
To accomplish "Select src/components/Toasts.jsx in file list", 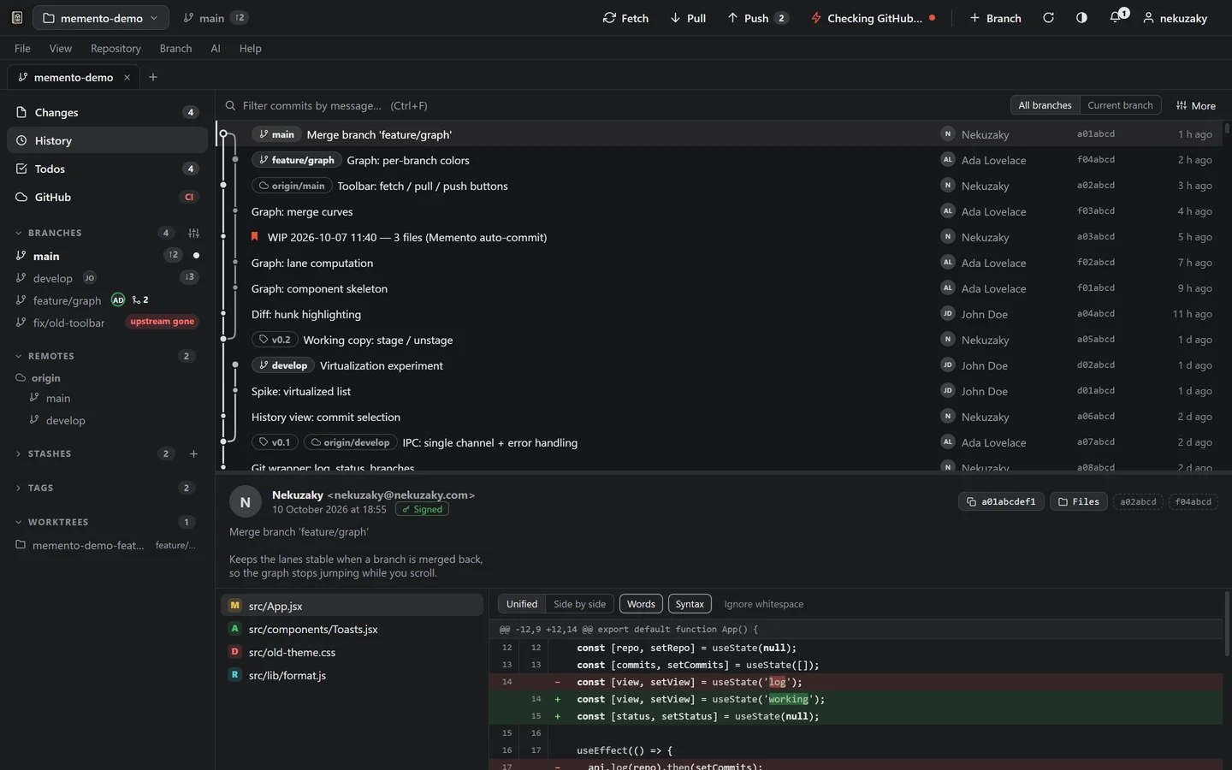I will point(352,629).
